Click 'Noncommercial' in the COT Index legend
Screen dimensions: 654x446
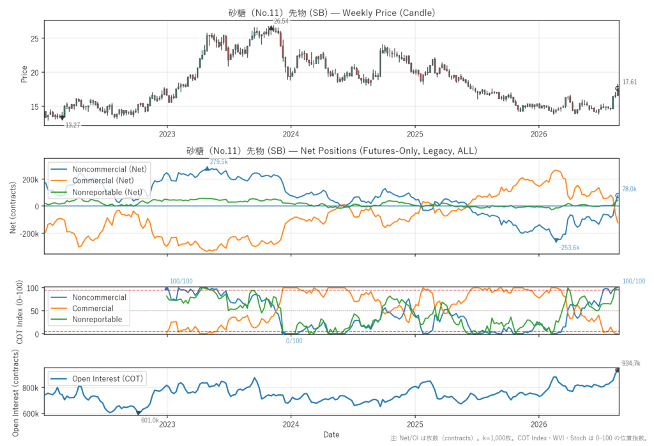99,297
